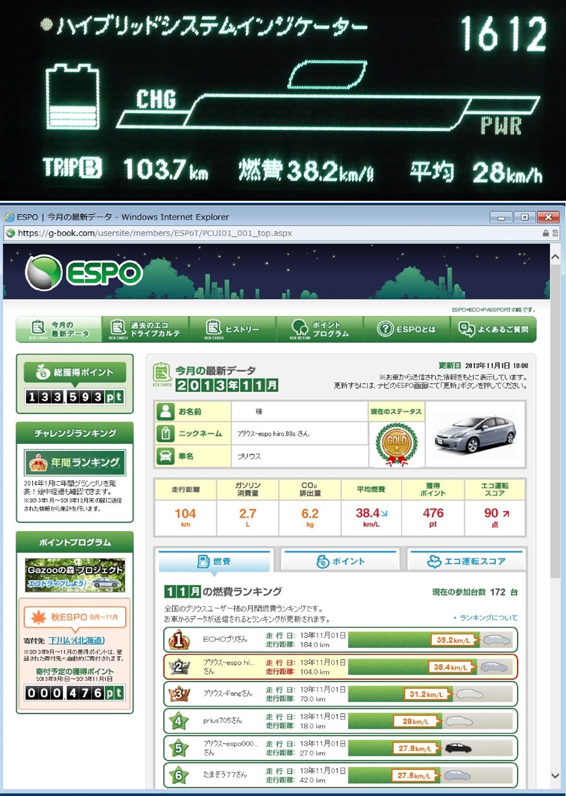Click the 31.2km/L fuel economy bar

431,694
